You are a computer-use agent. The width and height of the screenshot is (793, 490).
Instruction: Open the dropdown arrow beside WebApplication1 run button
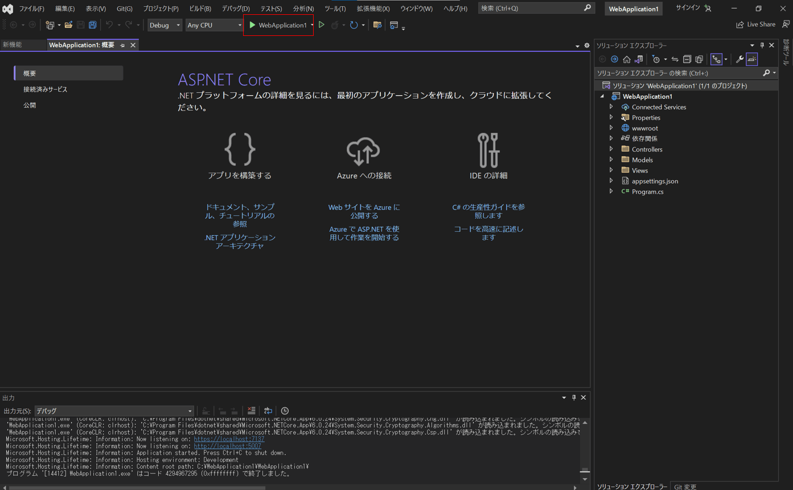coord(312,25)
